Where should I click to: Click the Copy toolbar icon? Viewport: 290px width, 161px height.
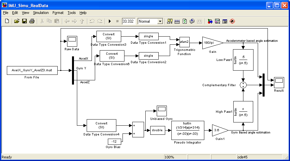(50, 21)
